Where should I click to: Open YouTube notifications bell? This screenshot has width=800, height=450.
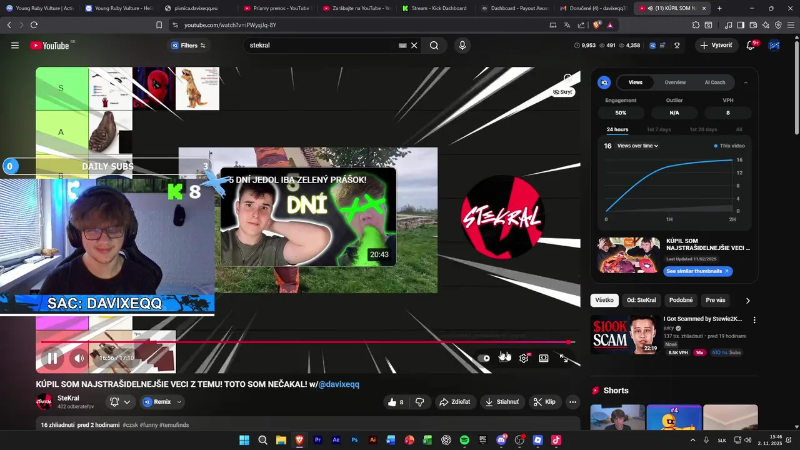(x=751, y=46)
